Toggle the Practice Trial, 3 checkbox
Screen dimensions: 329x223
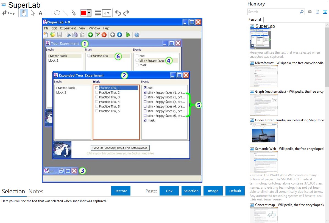click(x=97, y=97)
